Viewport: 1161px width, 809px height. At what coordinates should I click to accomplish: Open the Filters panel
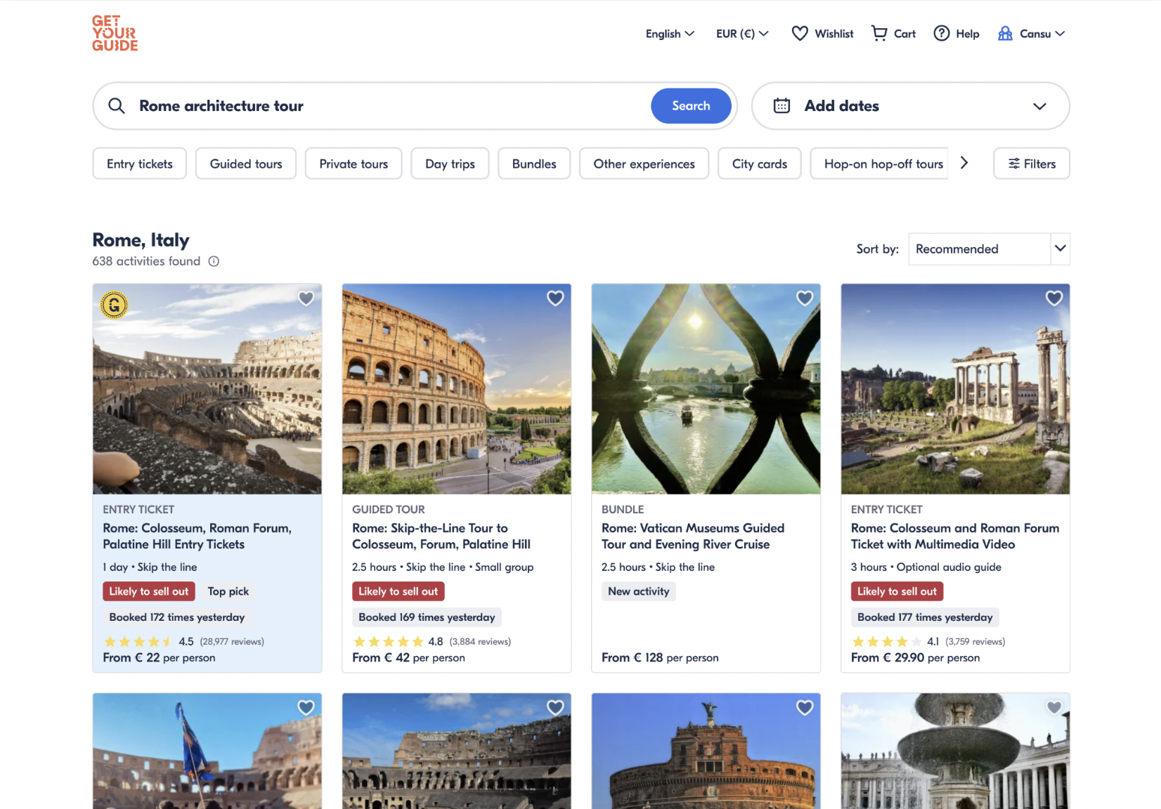point(1030,163)
